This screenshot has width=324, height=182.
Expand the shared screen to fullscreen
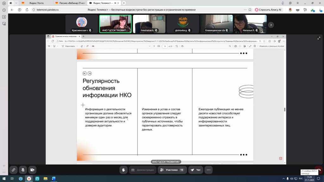319,38
